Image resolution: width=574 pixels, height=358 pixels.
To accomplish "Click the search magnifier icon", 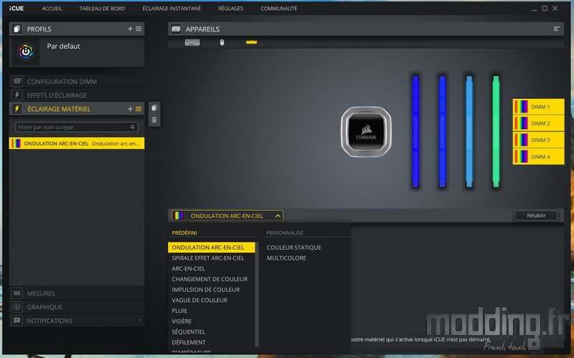I will [133, 127].
